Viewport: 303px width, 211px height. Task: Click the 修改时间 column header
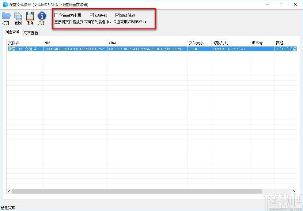coord(231,43)
